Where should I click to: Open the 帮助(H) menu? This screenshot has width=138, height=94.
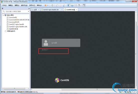pos(39,5)
